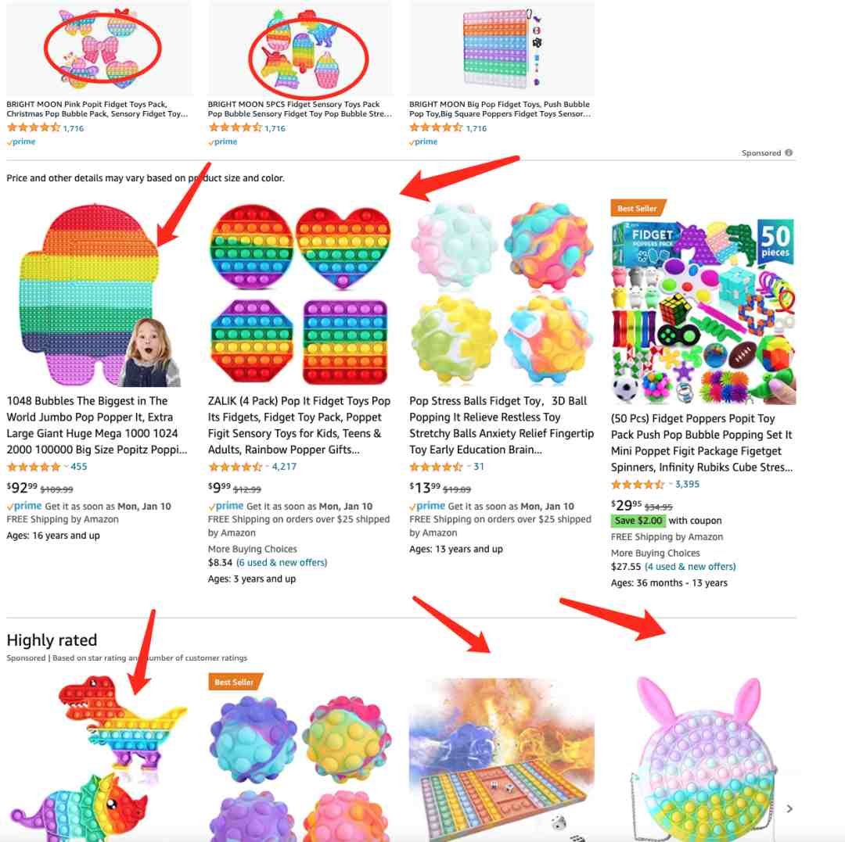The width and height of the screenshot is (845, 842).
Task: Click the Best Seller badge on stress balls
Action: tap(235, 682)
